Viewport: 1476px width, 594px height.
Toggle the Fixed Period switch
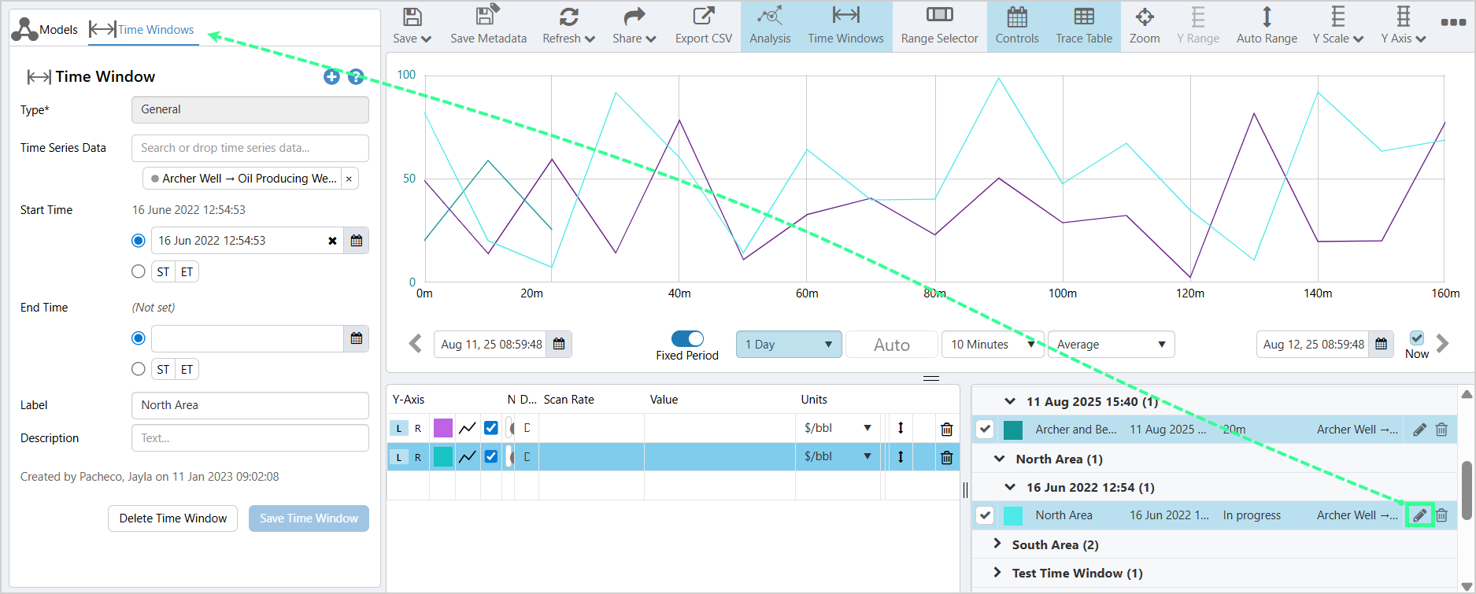click(x=687, y=338)
